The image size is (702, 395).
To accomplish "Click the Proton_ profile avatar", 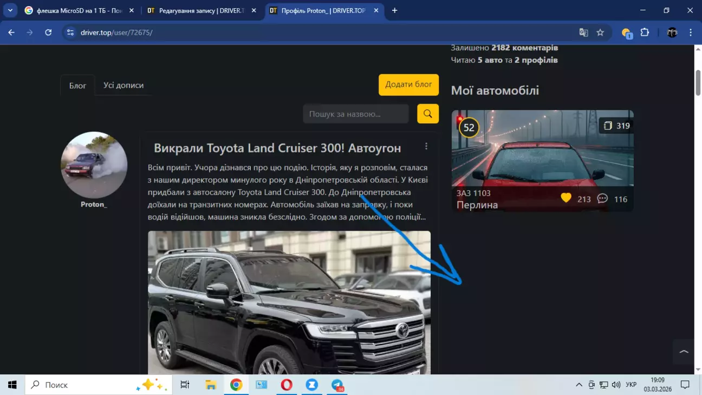I will coord(94,165).
